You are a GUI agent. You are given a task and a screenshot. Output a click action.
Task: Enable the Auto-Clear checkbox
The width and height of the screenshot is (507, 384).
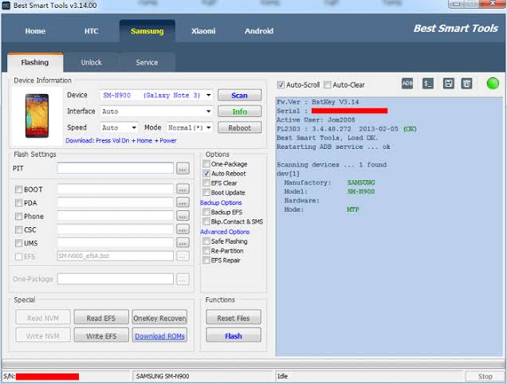click(328, 85)
